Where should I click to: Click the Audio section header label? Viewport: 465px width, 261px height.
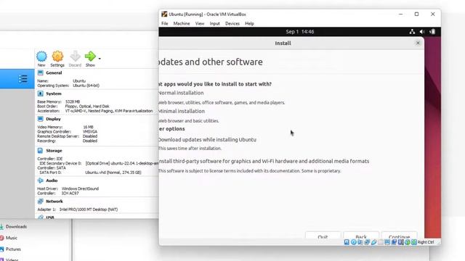click(x=52, y=181)
